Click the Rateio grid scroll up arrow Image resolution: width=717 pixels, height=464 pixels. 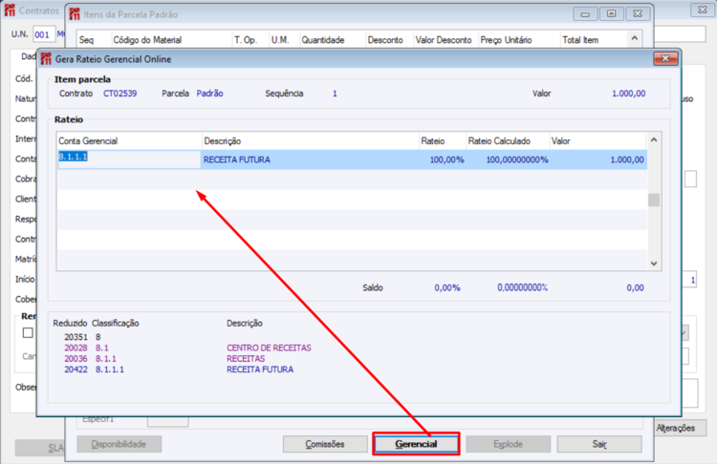click(654, 139)
